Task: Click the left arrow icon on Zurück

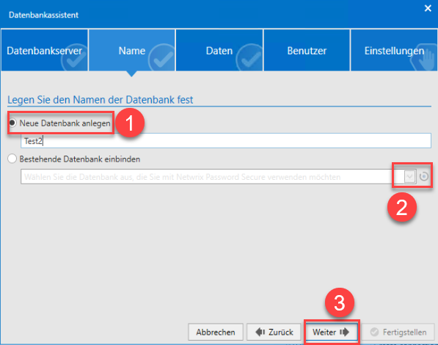Action: click(260, 332)
